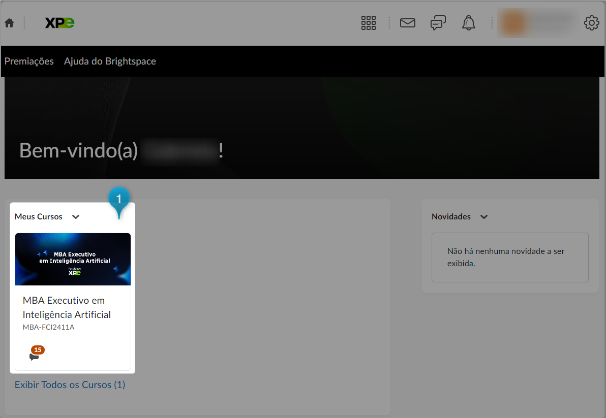Click the Novidades heading
Screen dimensions: 606x418
(451, 217)
